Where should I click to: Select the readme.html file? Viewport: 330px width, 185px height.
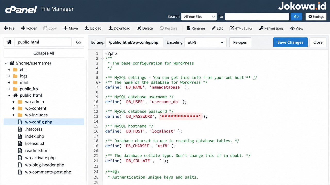[37, 151]
